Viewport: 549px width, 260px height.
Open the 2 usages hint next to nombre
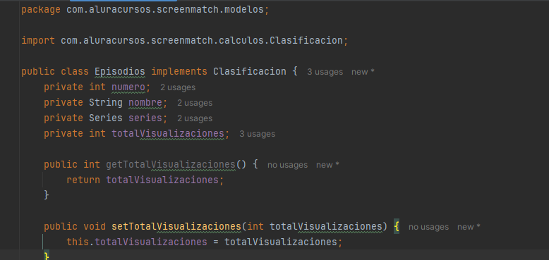(x=195, y=103)
